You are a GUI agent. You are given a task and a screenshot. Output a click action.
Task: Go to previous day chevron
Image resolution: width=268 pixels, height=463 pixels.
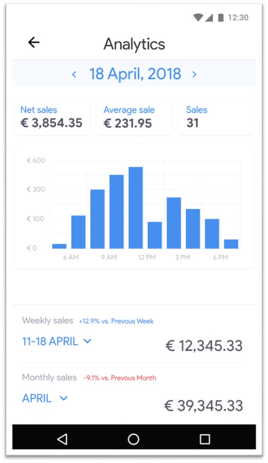tap(74, 74)
